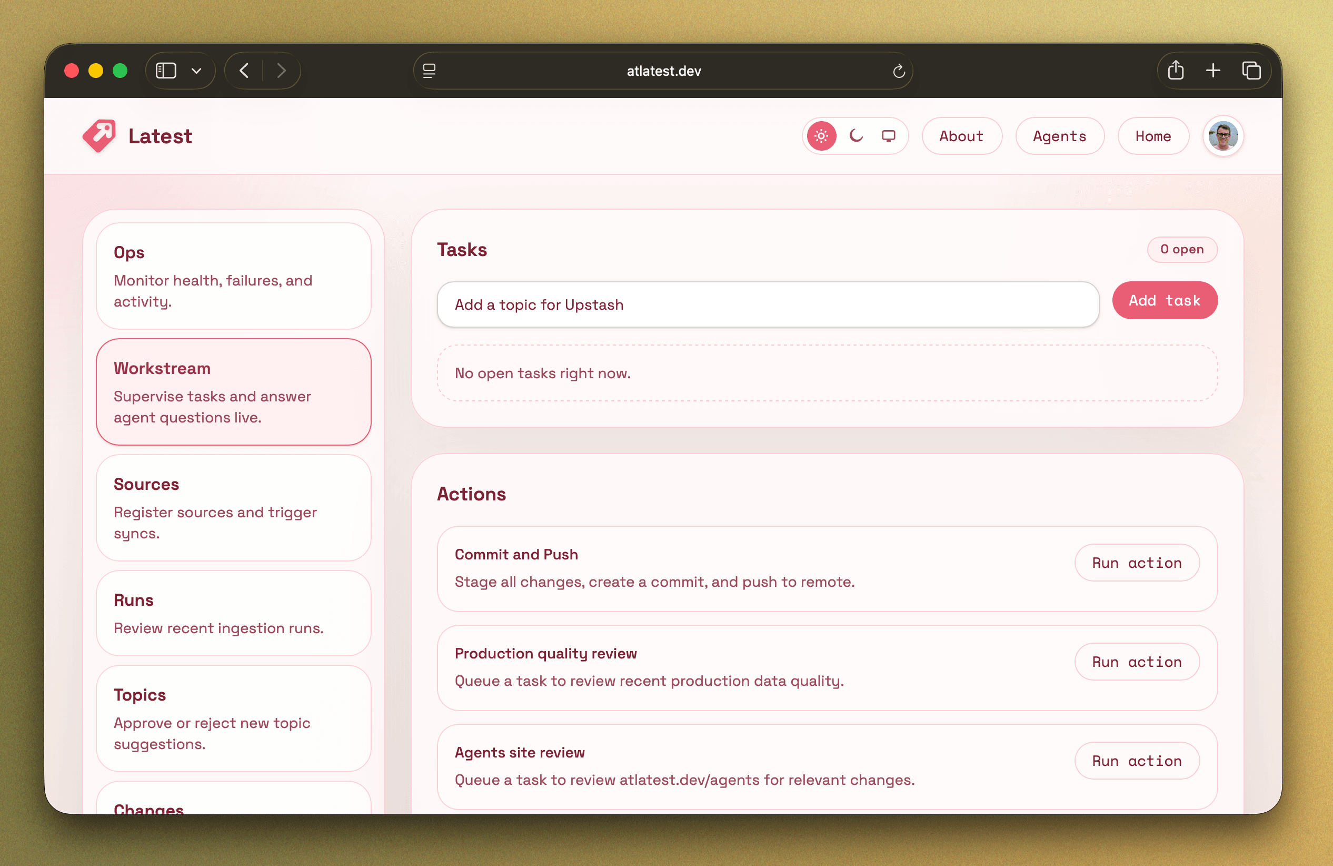Toggle the browser sidebar
This screenshot has height=866, width=1333.
tap(165, 71)
